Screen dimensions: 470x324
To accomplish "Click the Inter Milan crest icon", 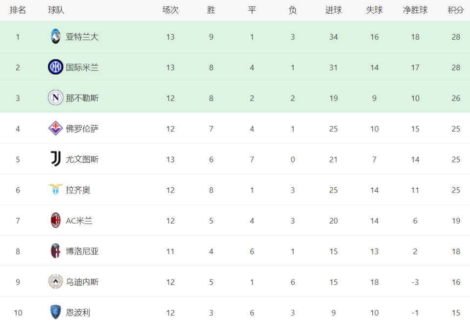I will pos(55,67).
